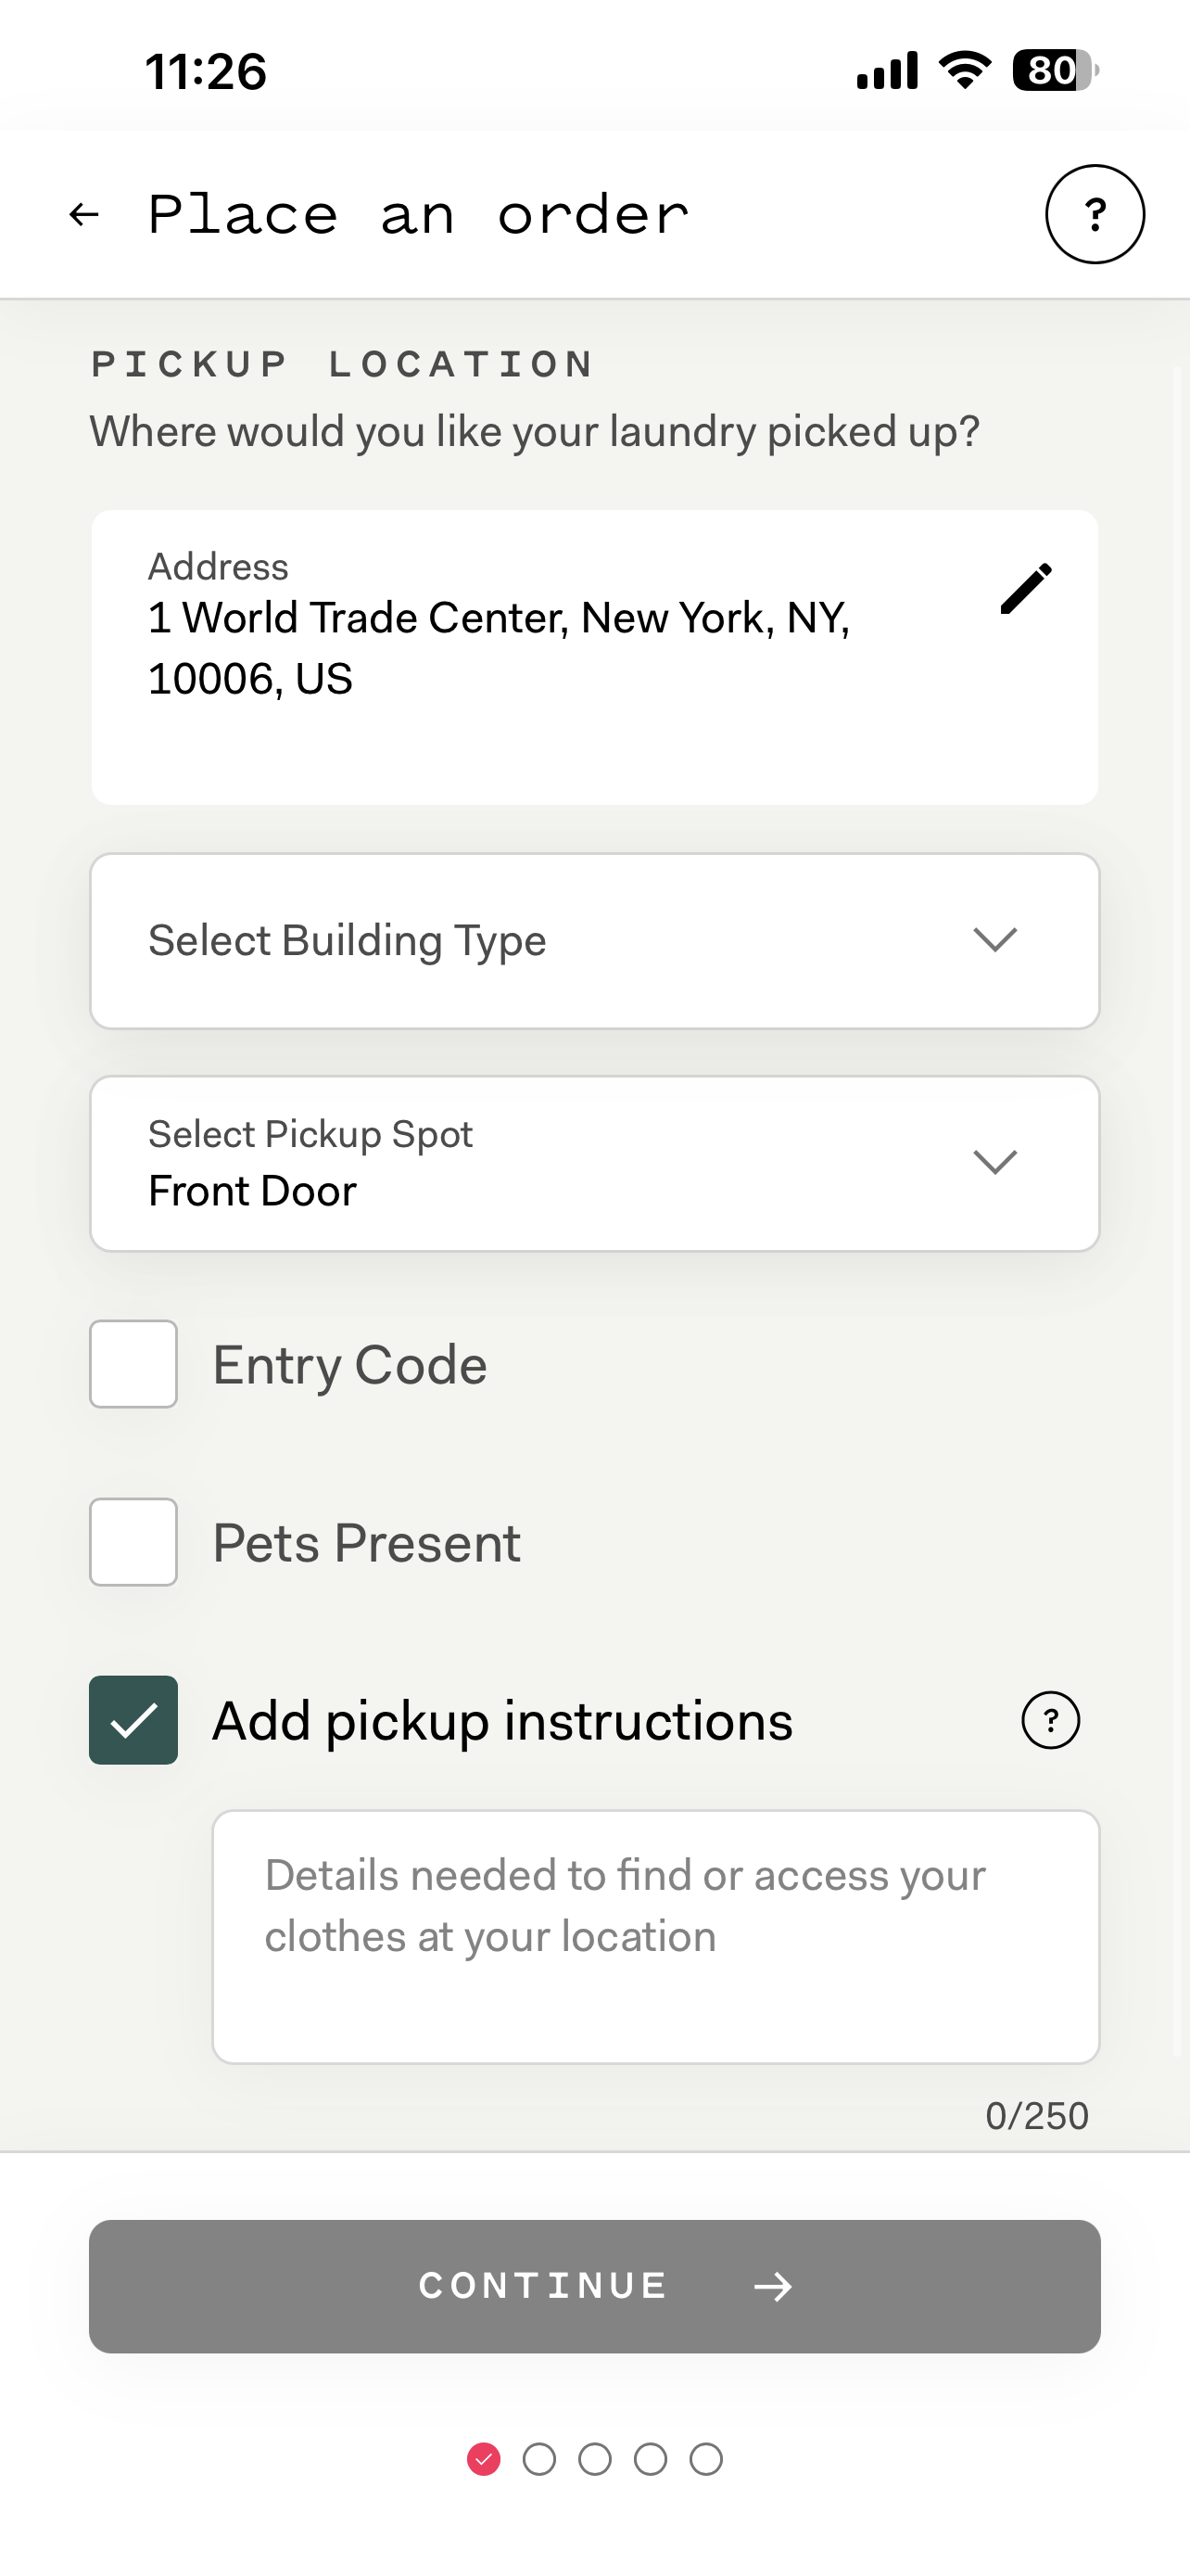
Task: Tap the 1 World Trade Center address card
Action: coord(594,657)
